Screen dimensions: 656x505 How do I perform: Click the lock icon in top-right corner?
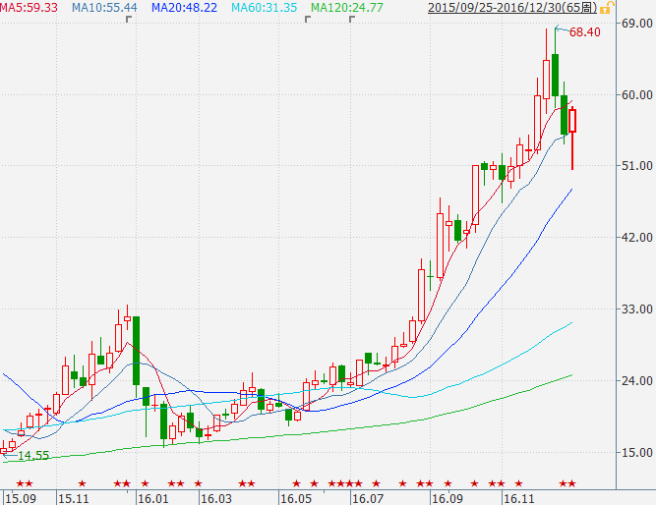coord(647,7)
